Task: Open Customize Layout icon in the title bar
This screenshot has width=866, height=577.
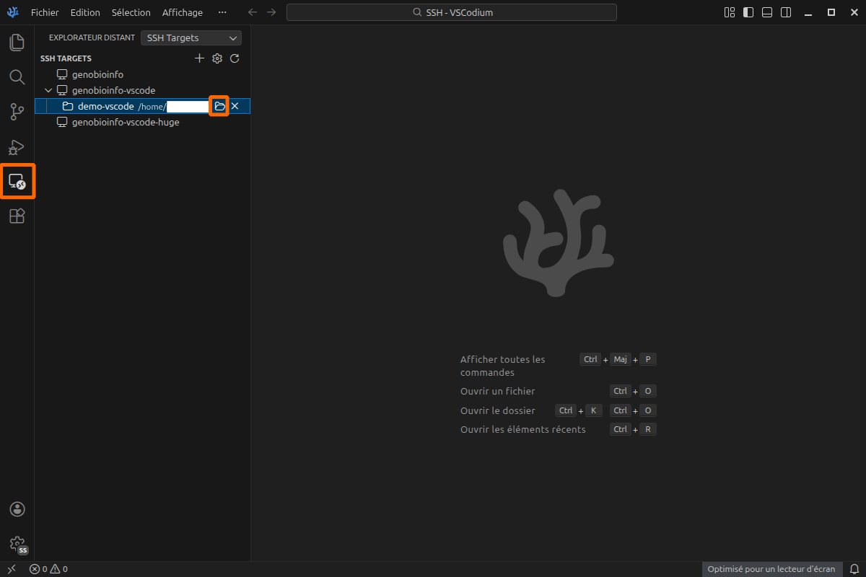Action: click(730, 12)
